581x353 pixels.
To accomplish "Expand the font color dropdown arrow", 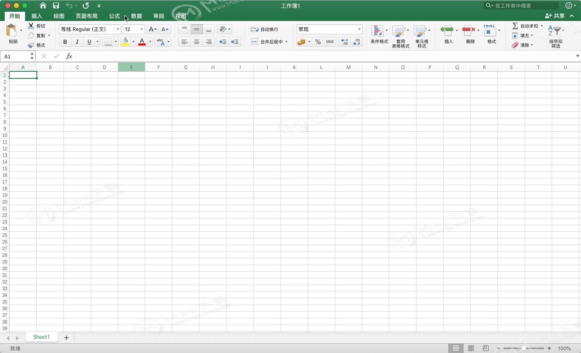I will tap(150, 42).
